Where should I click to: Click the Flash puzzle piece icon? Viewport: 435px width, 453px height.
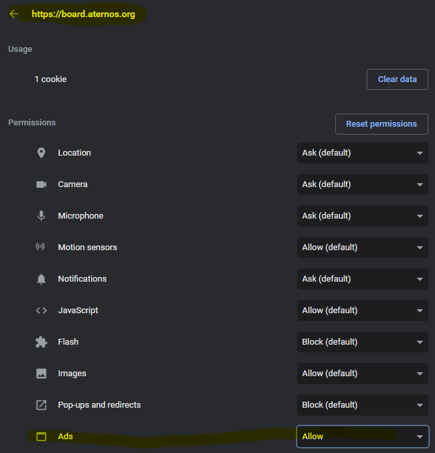coord(41,342)
